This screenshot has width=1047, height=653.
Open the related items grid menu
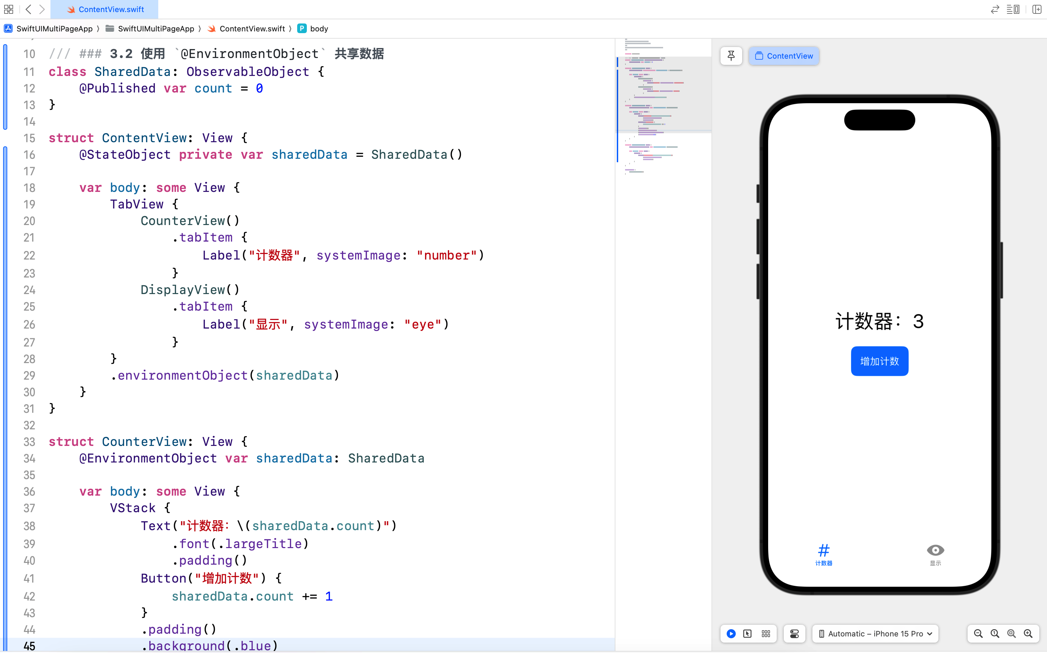9,9
